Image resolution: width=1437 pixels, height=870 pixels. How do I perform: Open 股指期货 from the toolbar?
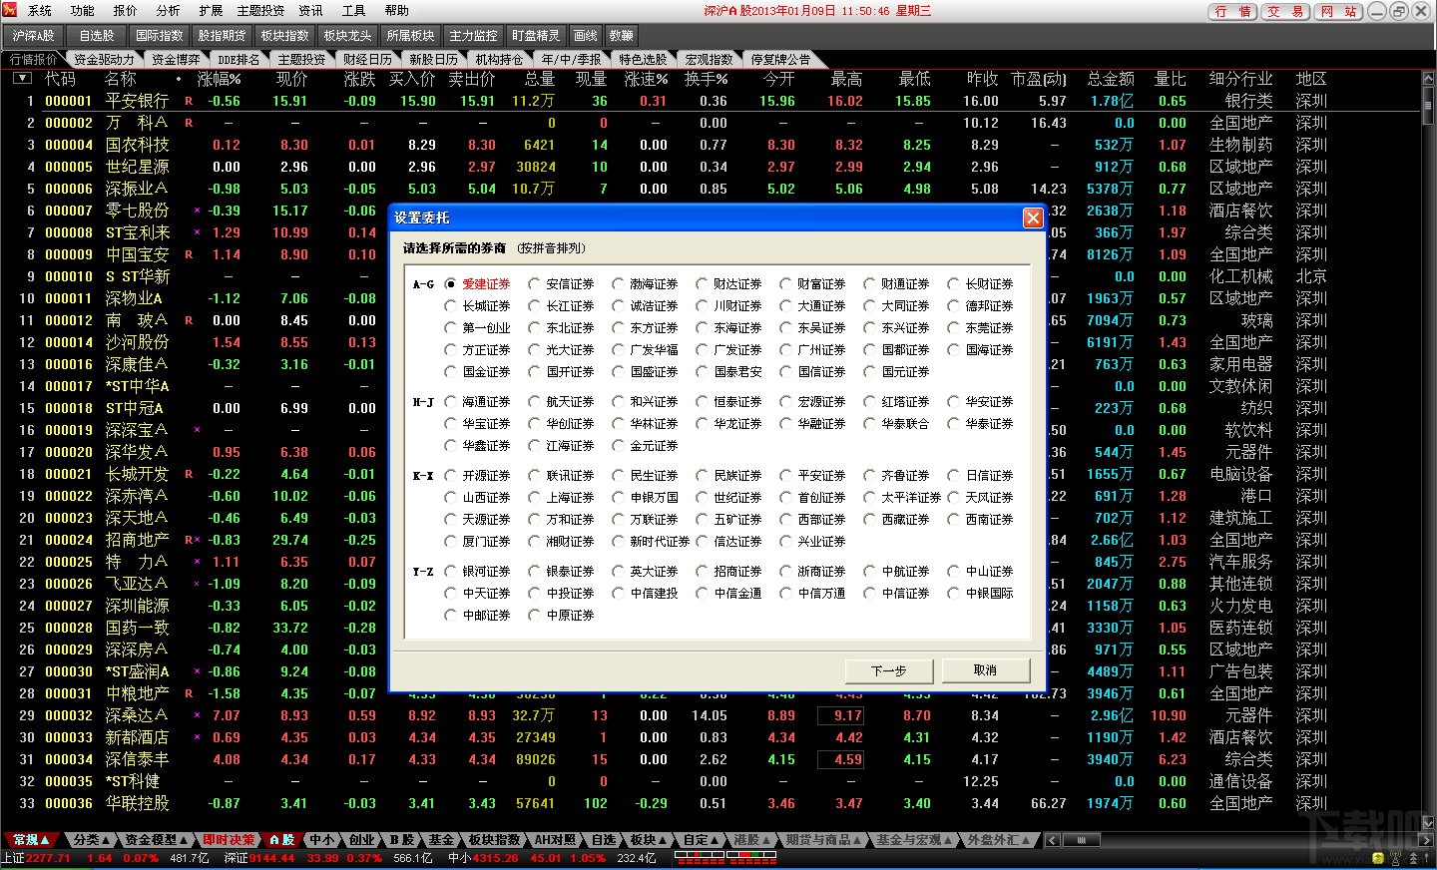coord(222,36)
